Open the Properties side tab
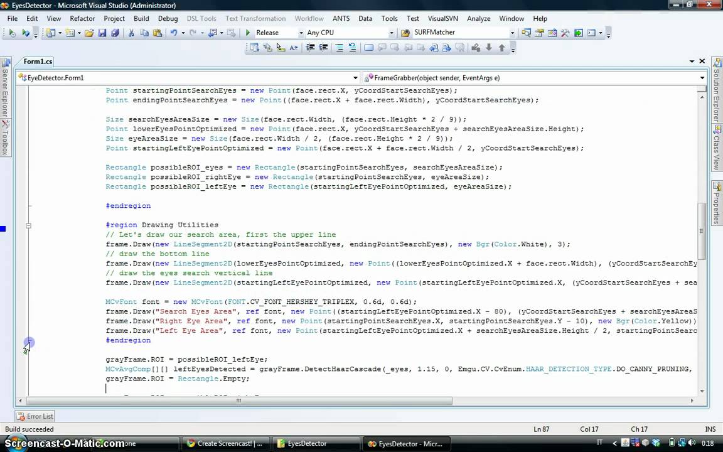The width and height of the screenshot is (723, 452). pyautogui.click(x=717, y=203)
